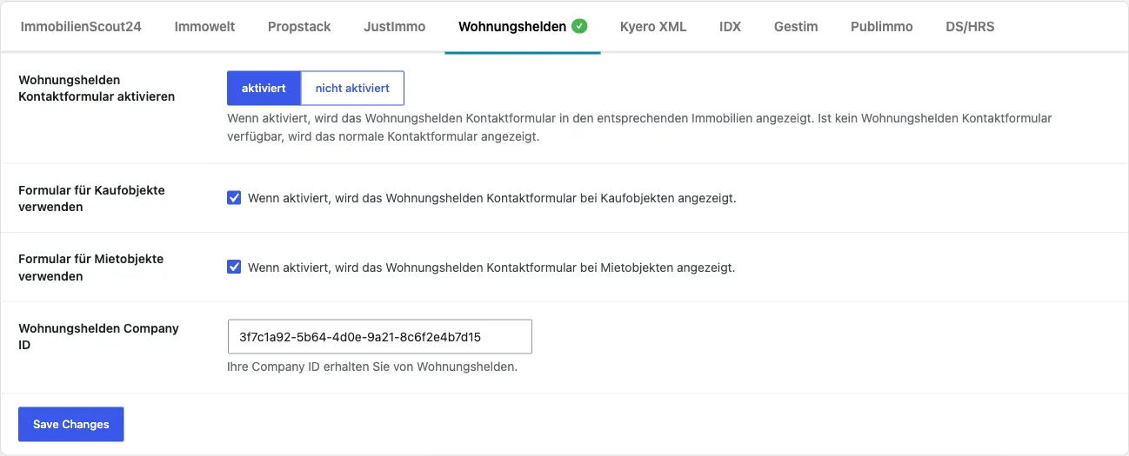Choose the nicht aktiviert option
The height and width of the screenshot is (456, 1129).
pyautogui.click(x=352, y=89)
